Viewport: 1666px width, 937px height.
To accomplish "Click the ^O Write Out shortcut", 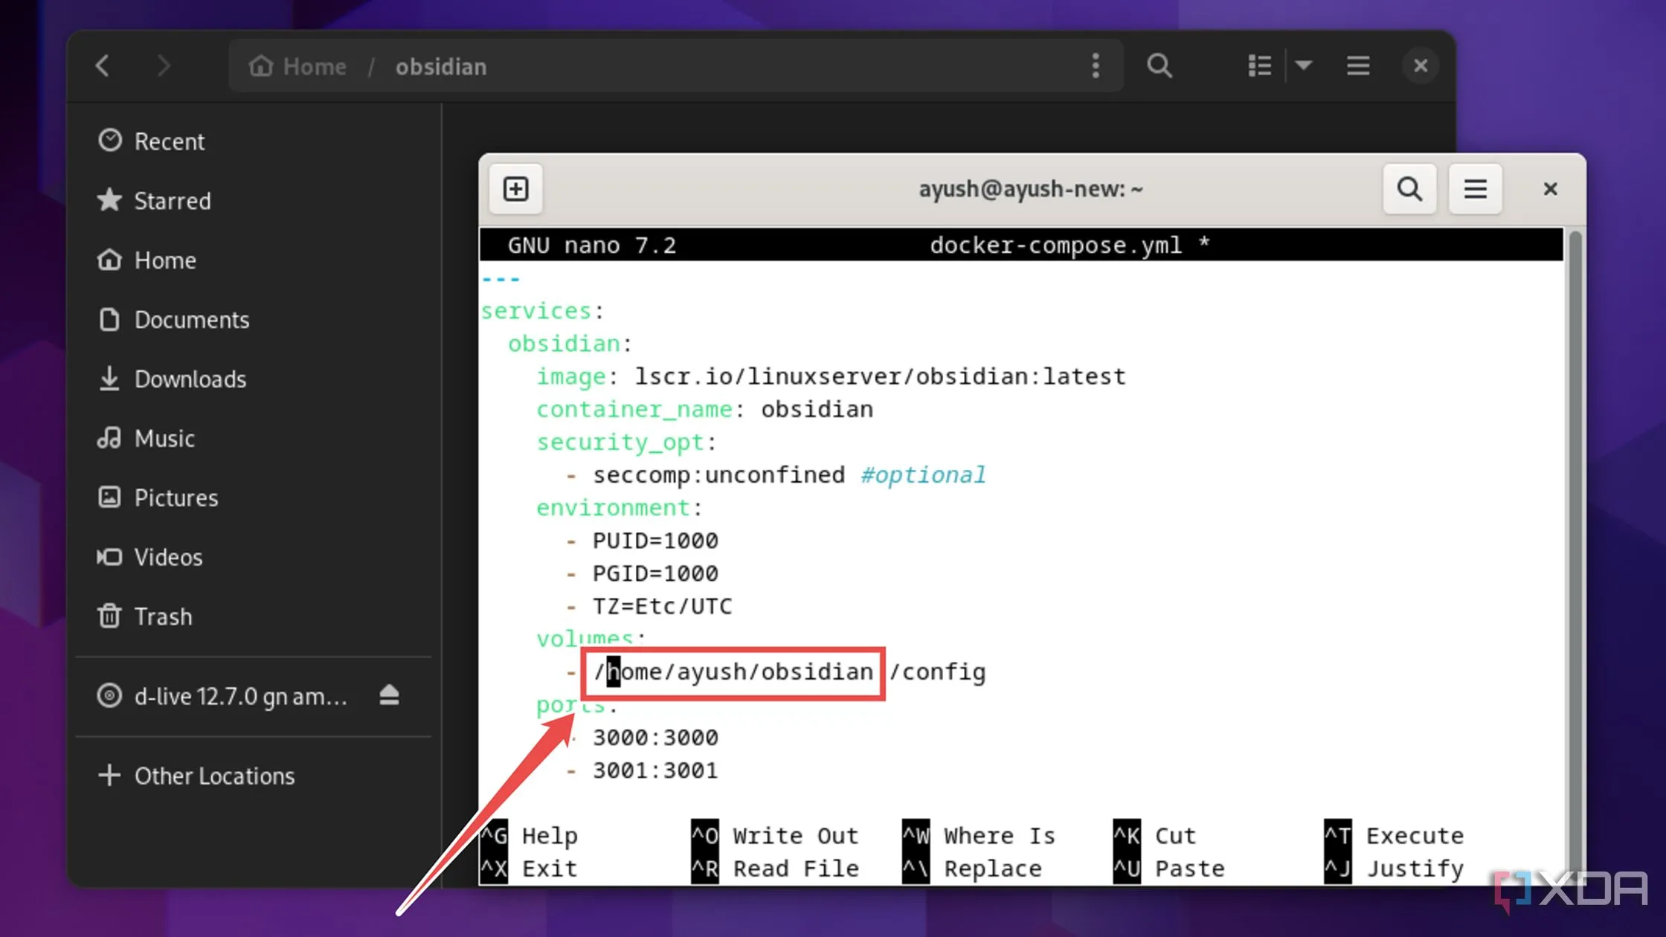I will (x=775, y=836).
